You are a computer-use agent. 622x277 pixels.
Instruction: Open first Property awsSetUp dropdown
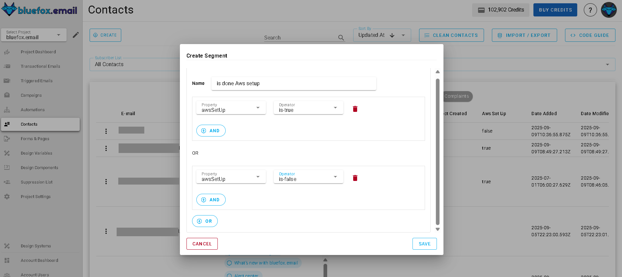coord(231,108)
